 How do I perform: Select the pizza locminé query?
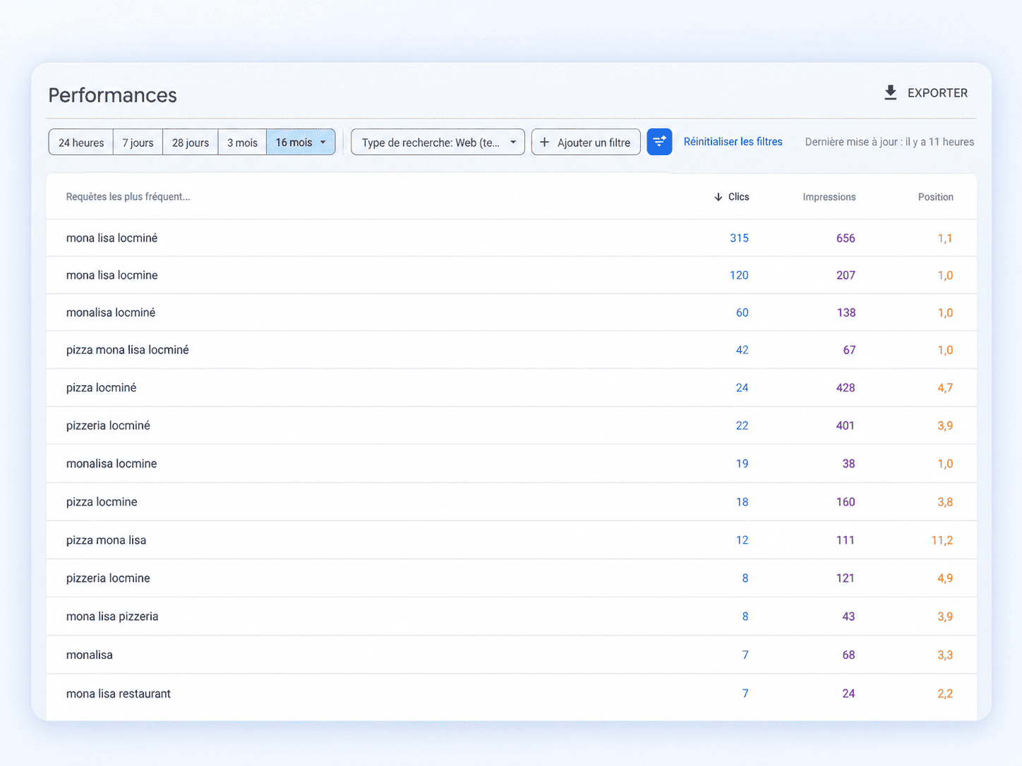[101, 388]
